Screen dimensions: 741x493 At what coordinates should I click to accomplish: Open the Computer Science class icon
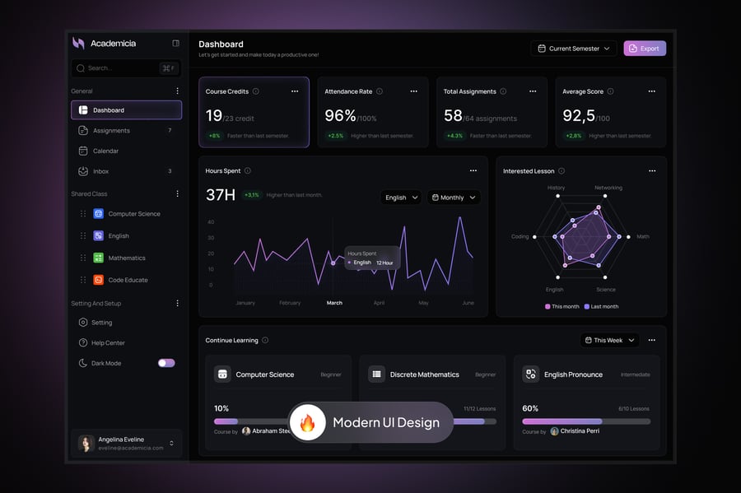pyautogui.click(x=98, y=214)
